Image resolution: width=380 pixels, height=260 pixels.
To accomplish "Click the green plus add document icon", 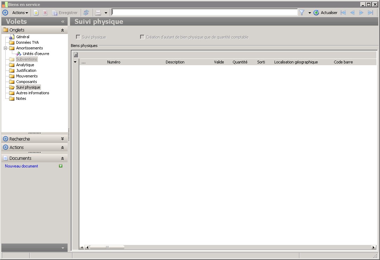I will click(x=61, y=166).
